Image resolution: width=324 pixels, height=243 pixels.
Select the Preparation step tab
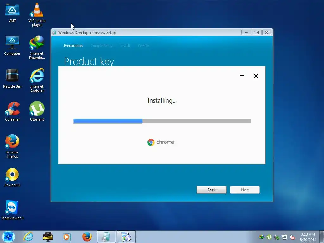[x=73, y=46]
